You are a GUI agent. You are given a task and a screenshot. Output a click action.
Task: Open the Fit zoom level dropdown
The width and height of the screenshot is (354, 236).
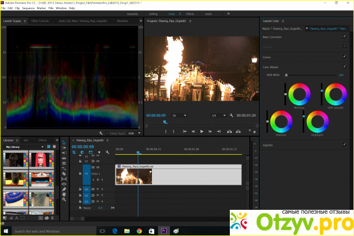179,116
